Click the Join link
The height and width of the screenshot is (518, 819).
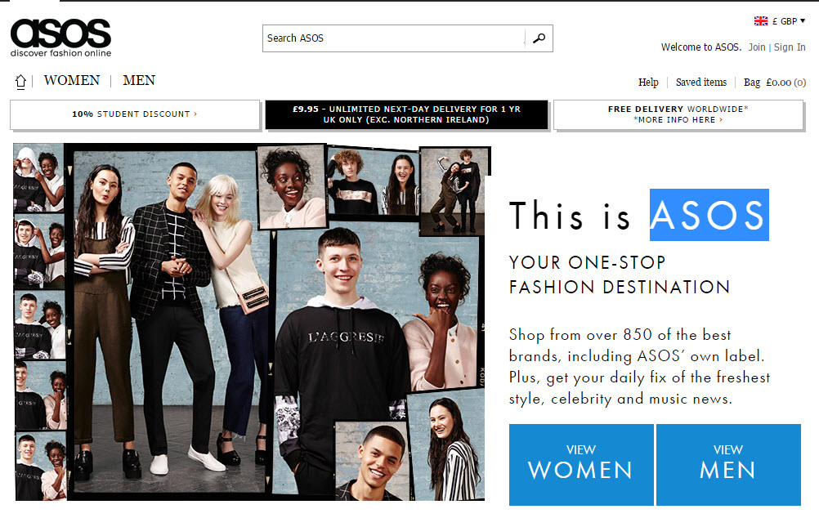(x=756, y=47)
